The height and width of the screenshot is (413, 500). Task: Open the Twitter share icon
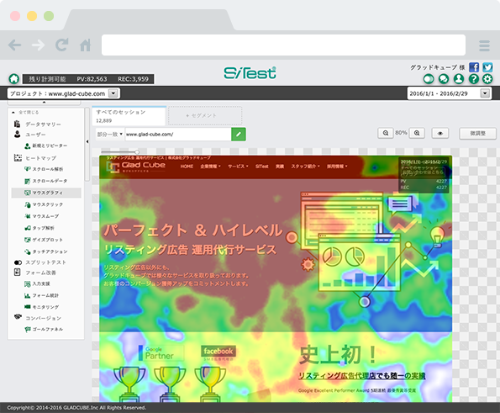487,67
